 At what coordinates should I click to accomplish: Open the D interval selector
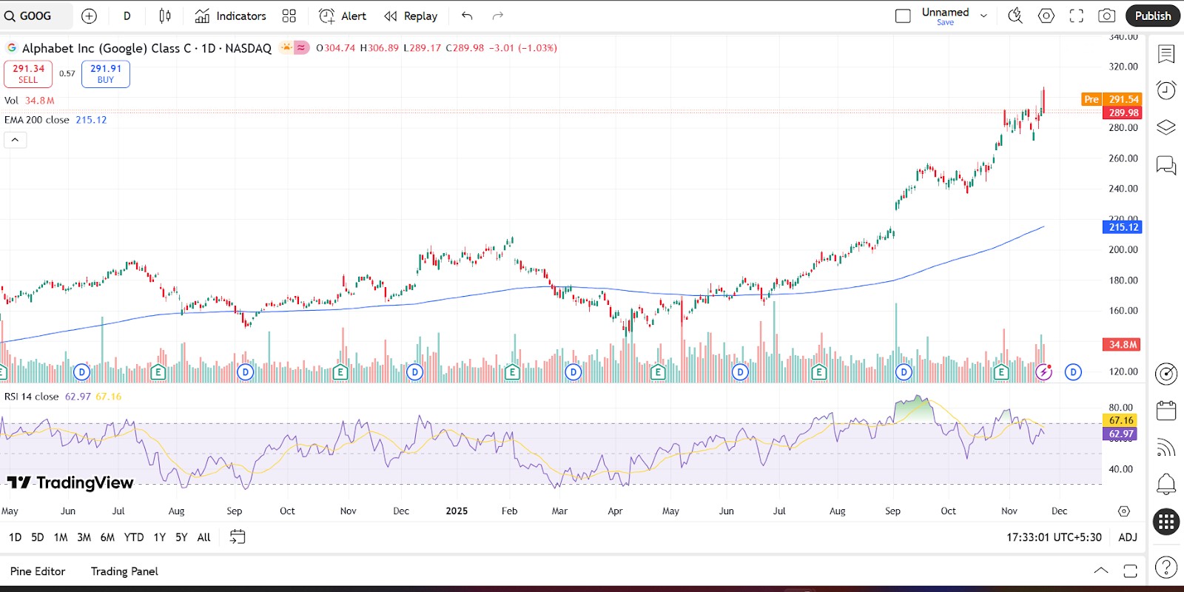[x=127, y=16]
